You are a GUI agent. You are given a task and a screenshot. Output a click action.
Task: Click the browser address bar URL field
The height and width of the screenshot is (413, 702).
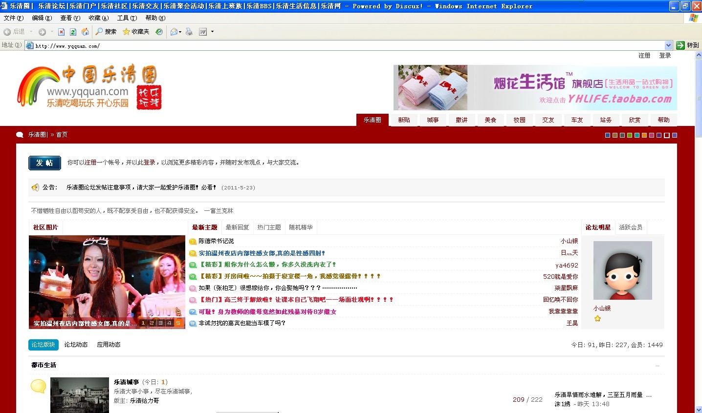point(349,45)
